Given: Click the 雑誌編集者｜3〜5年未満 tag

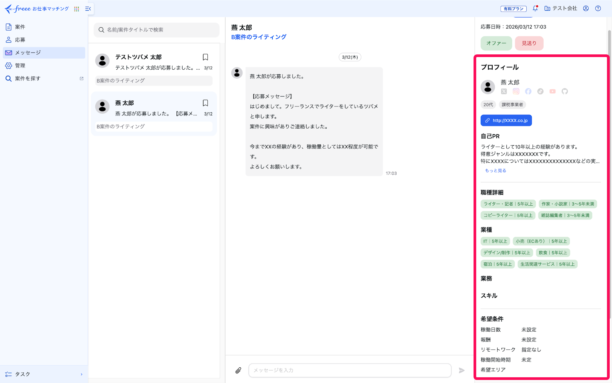Looking at the screenshot, I should tap(565, 216).
